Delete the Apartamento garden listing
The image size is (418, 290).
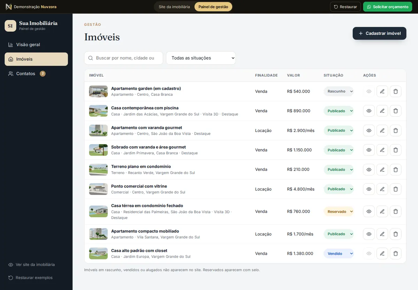395,91
